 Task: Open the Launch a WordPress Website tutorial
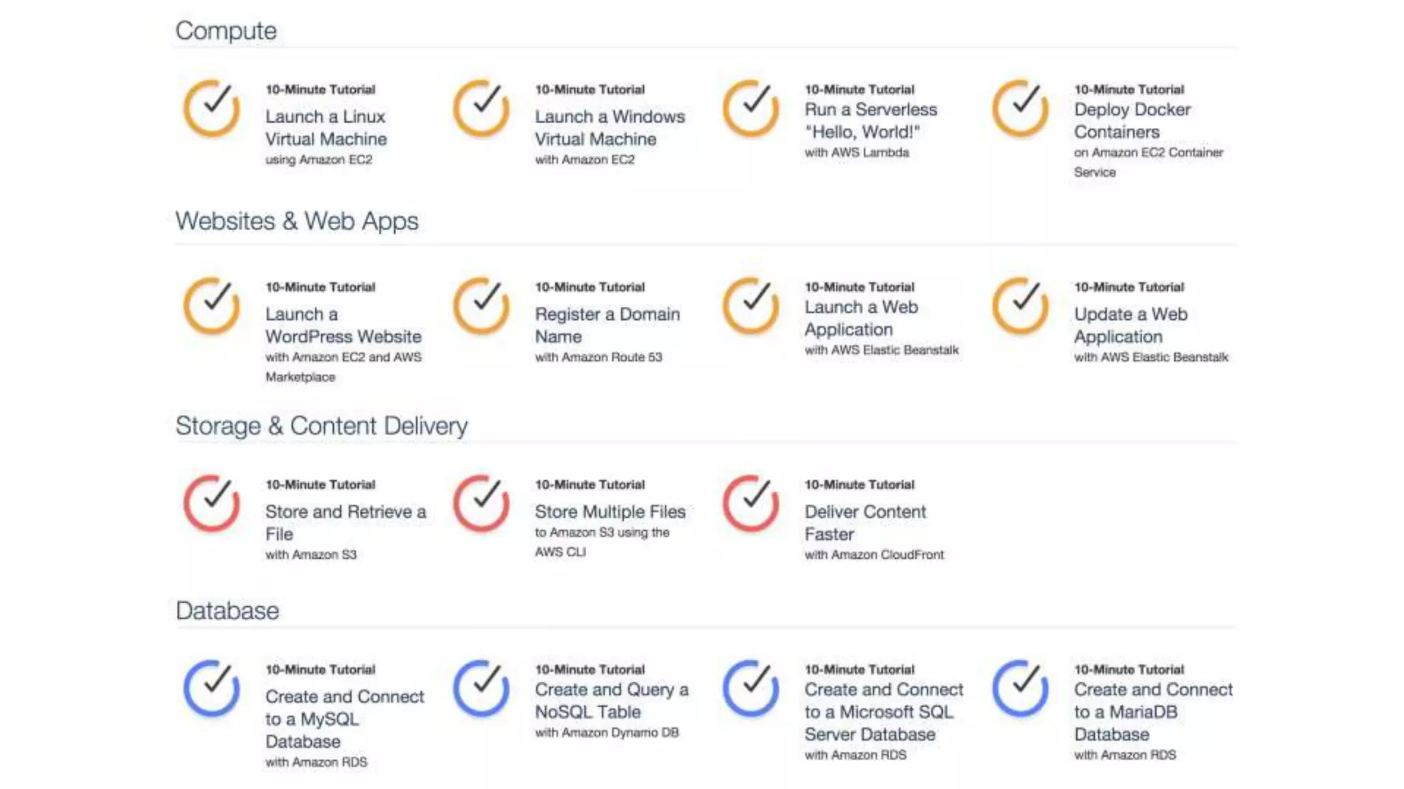[343, 325]
